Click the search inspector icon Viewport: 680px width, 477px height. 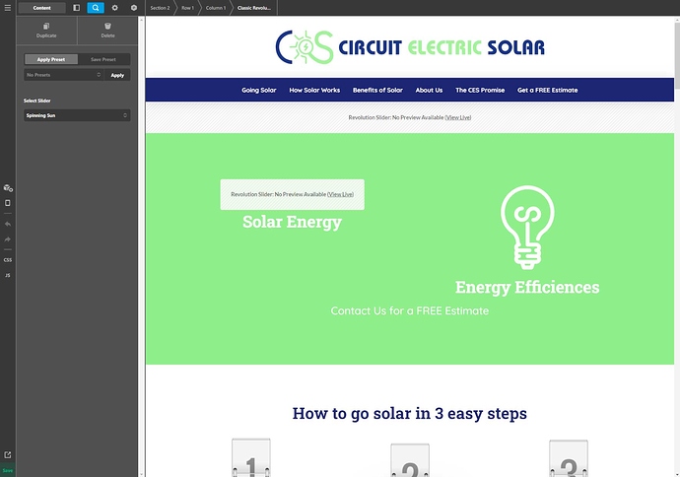pos(96,8)
